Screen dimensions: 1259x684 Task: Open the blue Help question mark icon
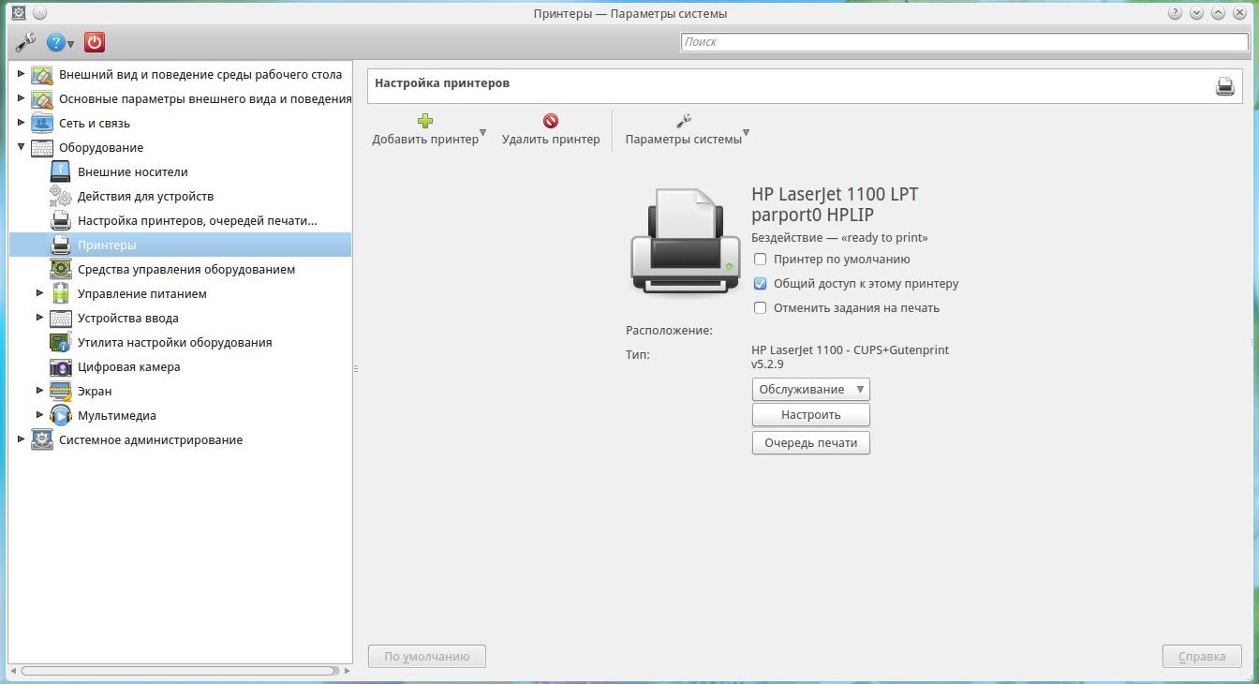(x=57, y=42)
